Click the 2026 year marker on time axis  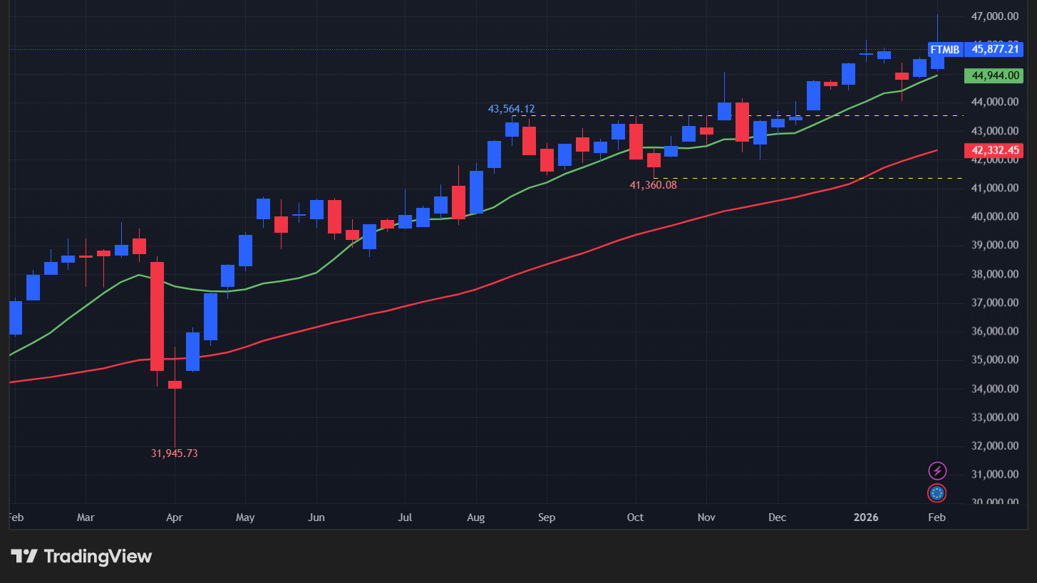pyautogui.click(x=866, y=518)
